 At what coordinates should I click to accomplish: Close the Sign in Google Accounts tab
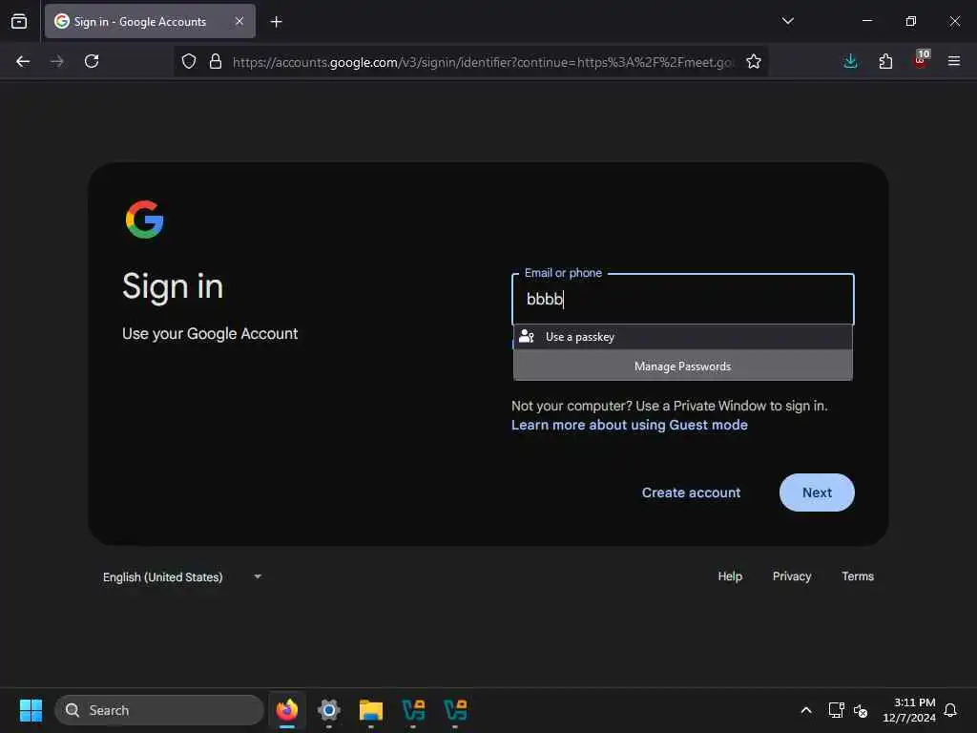click(x=239, y=21)
